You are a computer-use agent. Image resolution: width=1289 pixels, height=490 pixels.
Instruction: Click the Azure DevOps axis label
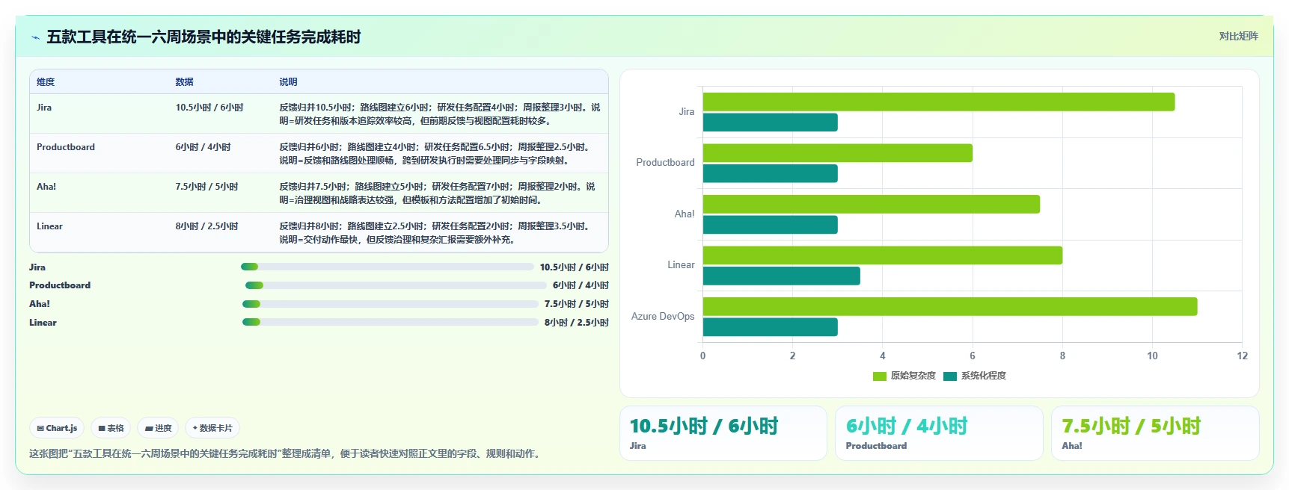(663, 317)
